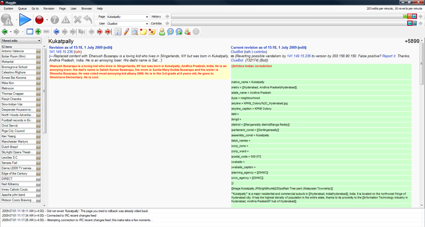Click the user icon with red X

pos(188,32)
